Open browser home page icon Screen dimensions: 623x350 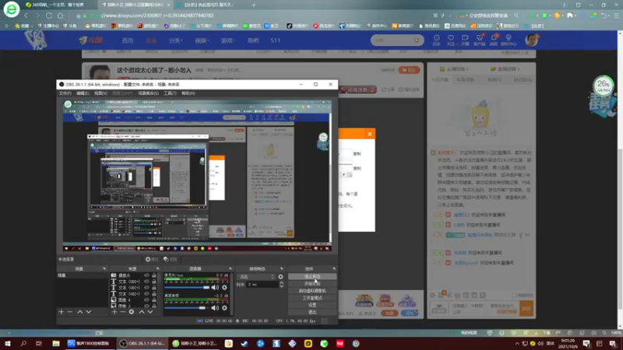[61, 16]
